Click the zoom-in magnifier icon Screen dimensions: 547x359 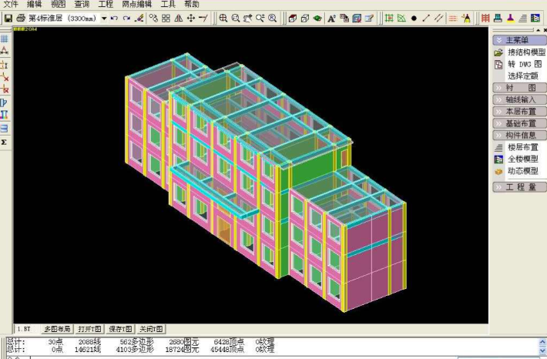coord(223,18)
